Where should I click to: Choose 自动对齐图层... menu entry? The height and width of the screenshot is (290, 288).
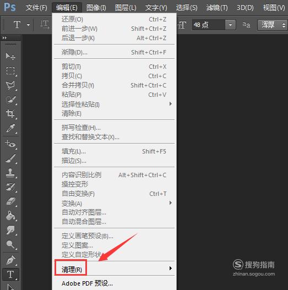(x=115, y=212)
